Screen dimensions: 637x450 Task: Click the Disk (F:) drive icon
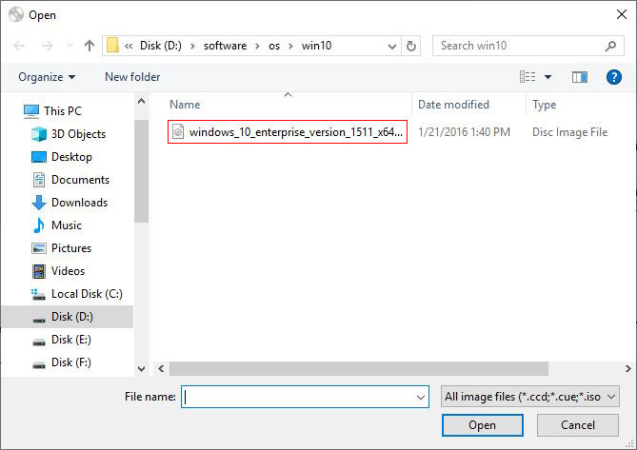39,364
